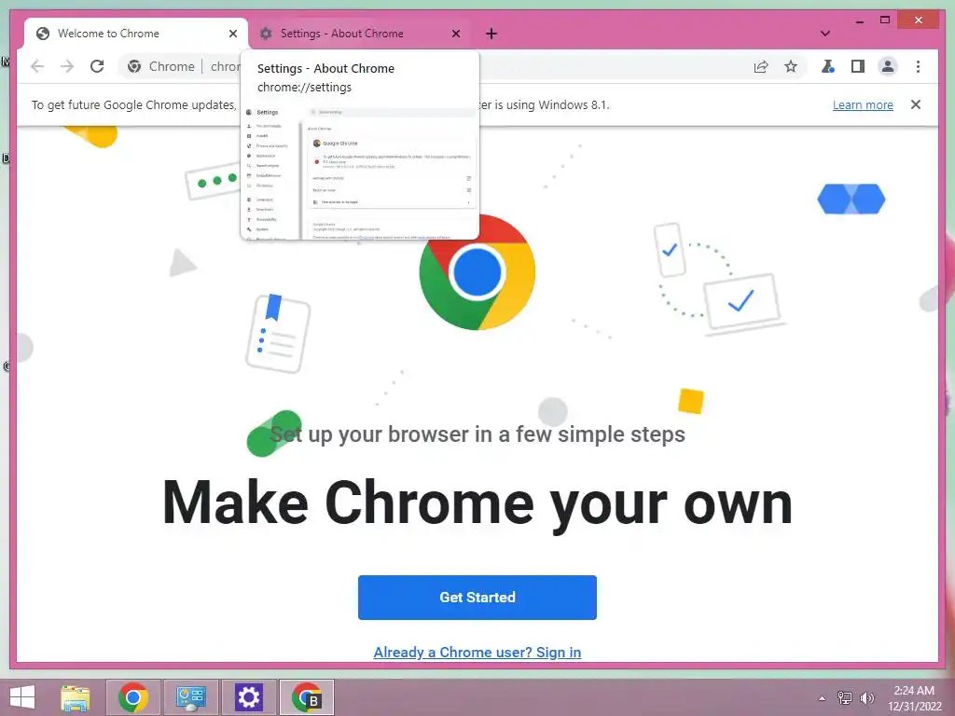Minimize the Chrome window
Screen dimensions: 955x716
(x=859, y=21)
